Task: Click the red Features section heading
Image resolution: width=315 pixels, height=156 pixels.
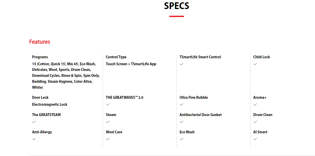Action: pos(40,42)
